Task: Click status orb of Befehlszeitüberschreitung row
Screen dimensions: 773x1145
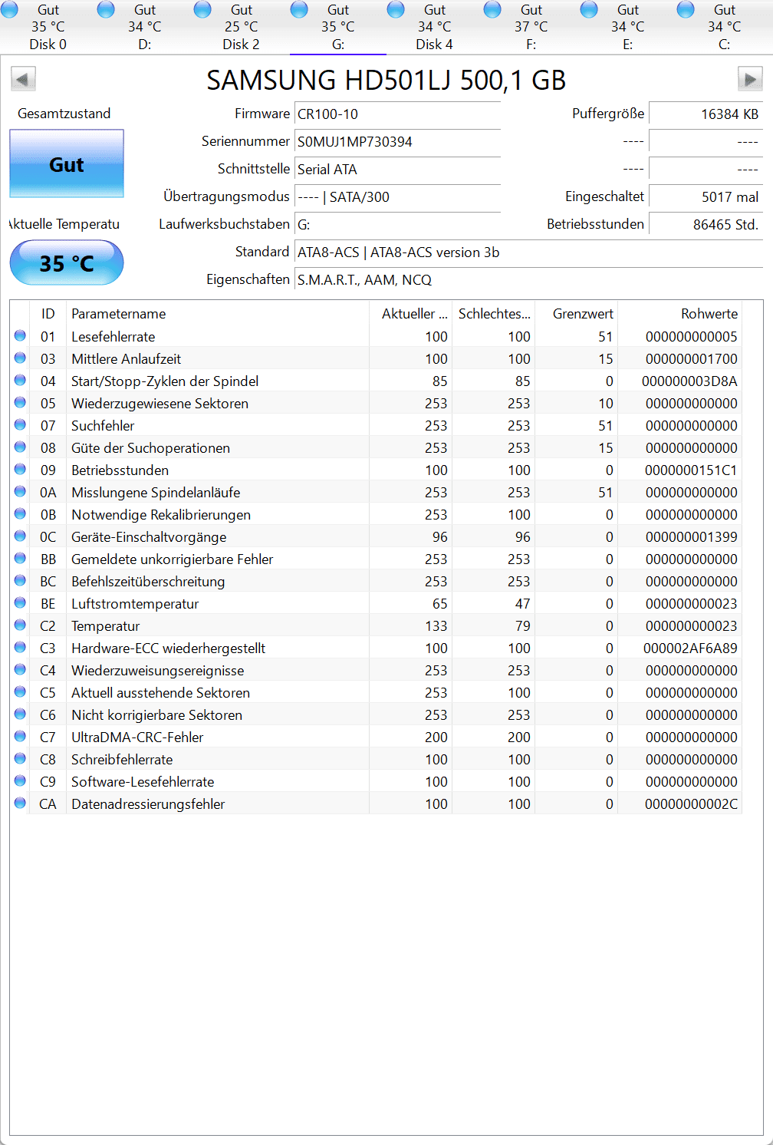Action: 20,580
